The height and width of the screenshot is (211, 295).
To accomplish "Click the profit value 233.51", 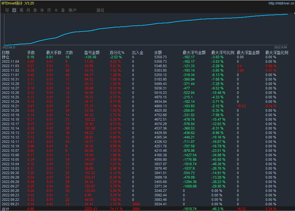I will [x=90, y=177].
